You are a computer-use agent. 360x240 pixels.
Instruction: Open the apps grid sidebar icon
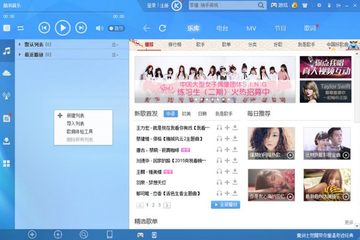coord(7,164)
